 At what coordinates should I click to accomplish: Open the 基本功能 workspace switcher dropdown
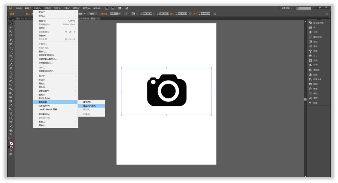tap(287, 8)
